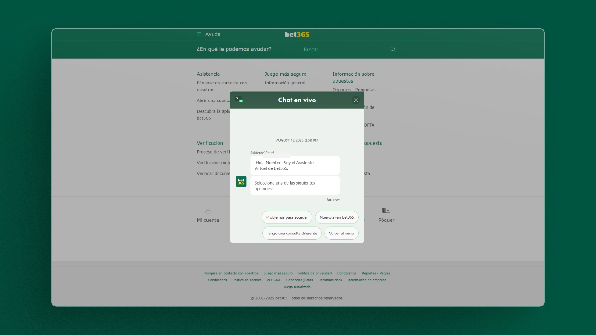Open the Póquer cards icon
Screen dimensions: 596x335
tap(386, 211)
